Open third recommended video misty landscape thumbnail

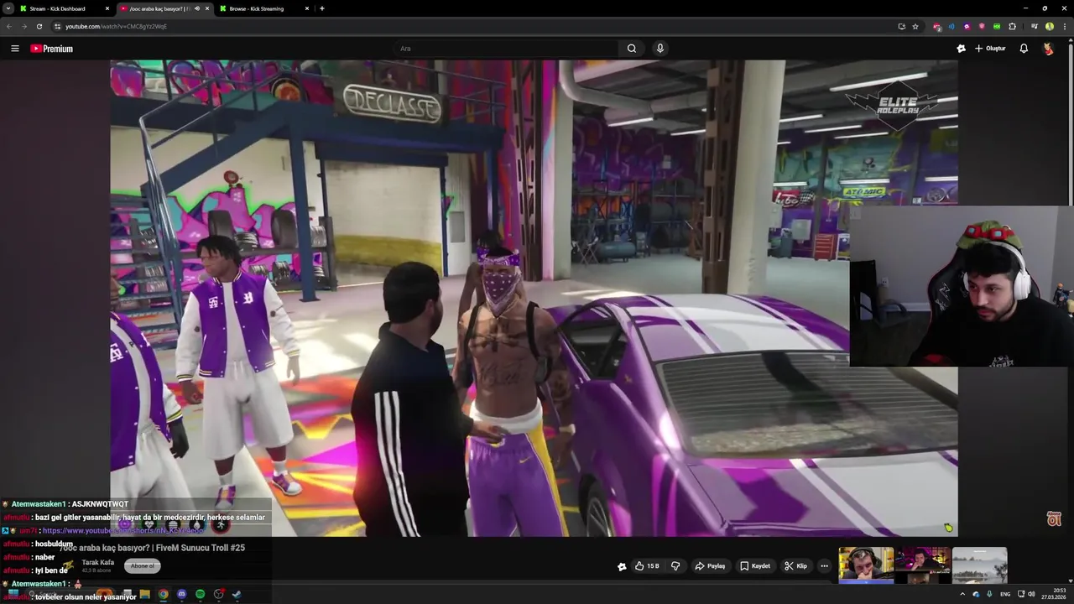[x=979, y=565]
